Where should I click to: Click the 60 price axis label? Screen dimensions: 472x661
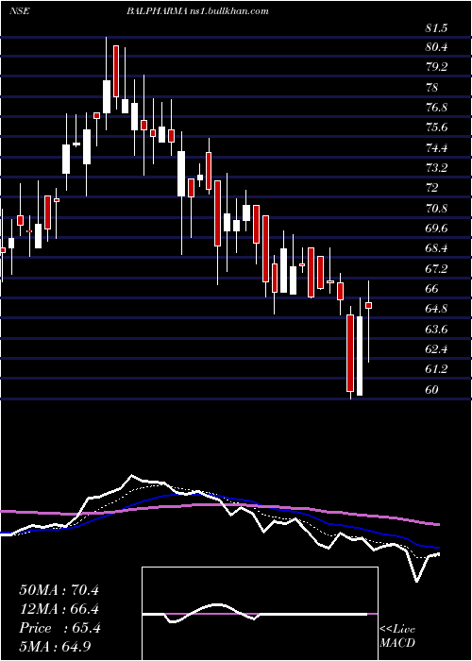click(432, 390)
